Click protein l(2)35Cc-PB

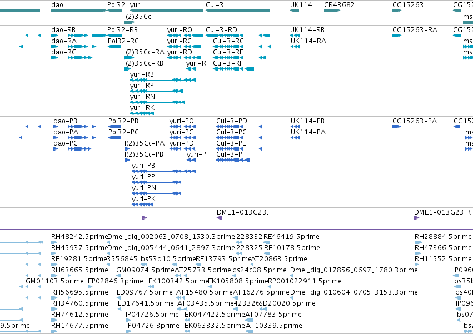(x=143, y=155)
